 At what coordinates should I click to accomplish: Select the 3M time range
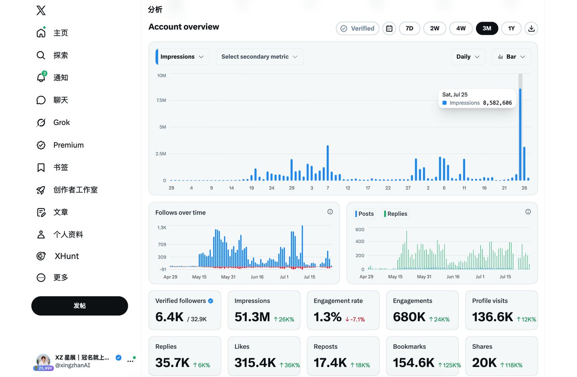[487, 28]
